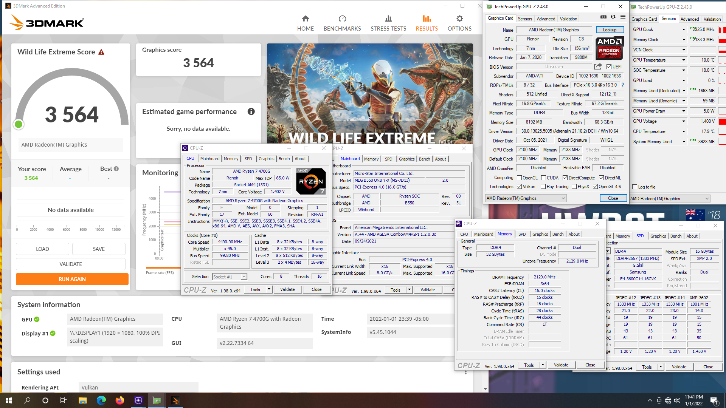Open 3DMark Options gear

[459, 23]
